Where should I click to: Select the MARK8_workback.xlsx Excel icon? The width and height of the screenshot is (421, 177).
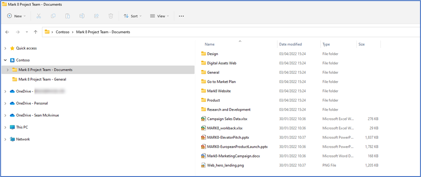coord(203,128)
